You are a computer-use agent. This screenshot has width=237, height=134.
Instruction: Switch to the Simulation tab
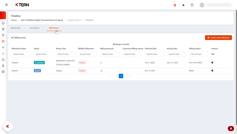(34, 28)
